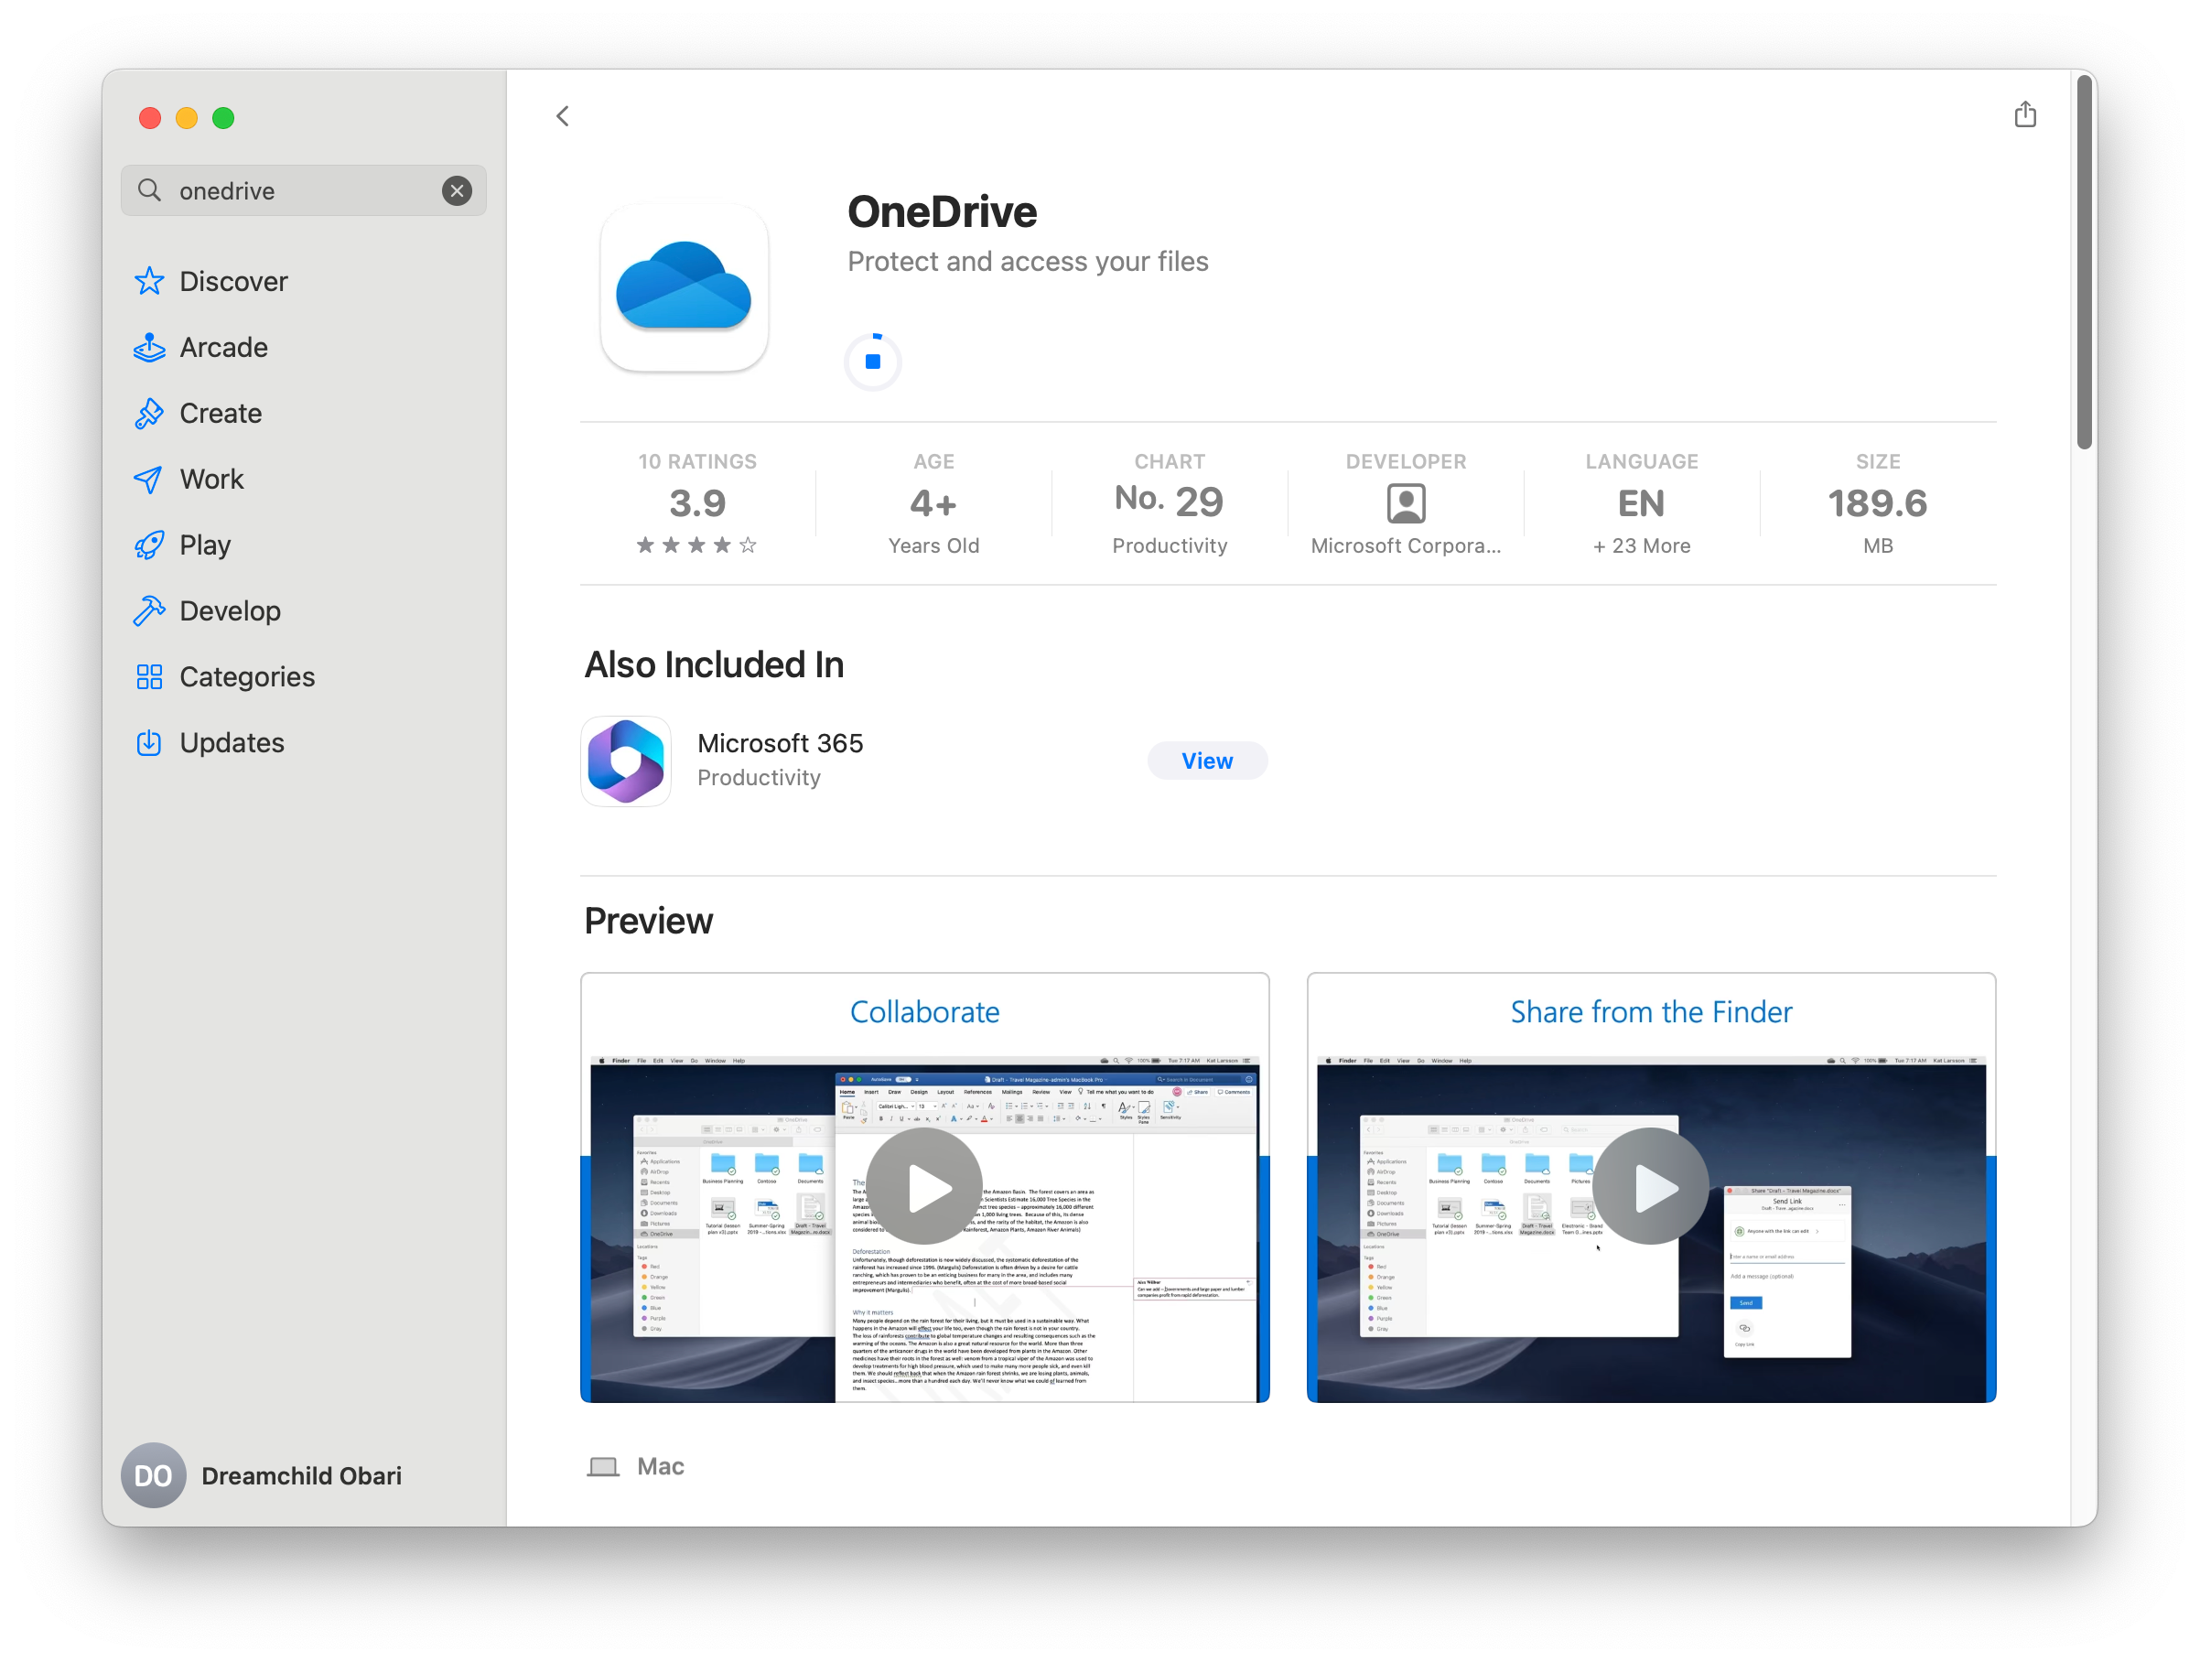The height and width of the screenshot is (1662, 2200).
Task: Go back to search results
Action: pos(563,115)
